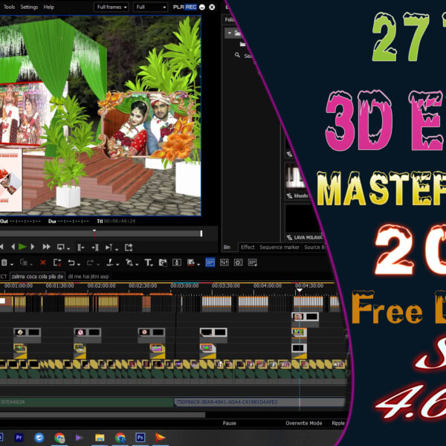This screenshot has height=446, width=446.
Task: Click the Export icon in player controls
Action: coord(129,247)
